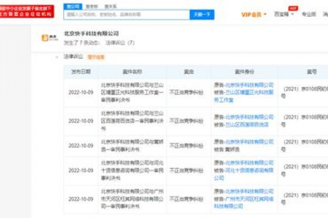Click the 案件身份 column header
This screenshot has height=218, width=328.
tap(244, 72)
